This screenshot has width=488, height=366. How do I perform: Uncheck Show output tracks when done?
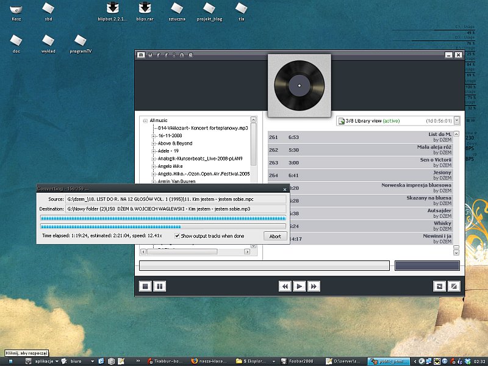178,236
